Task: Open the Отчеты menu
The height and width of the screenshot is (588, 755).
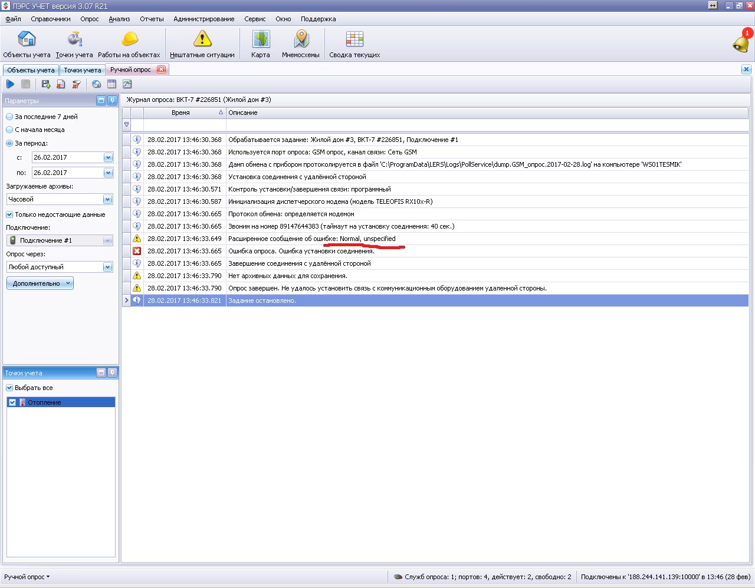Action: pyautogui.click(x=152, y=19)
